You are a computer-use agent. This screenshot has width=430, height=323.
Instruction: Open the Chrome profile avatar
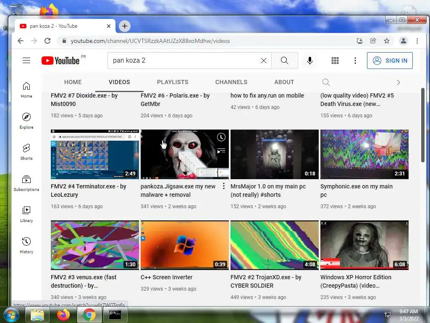coord(404,41)
